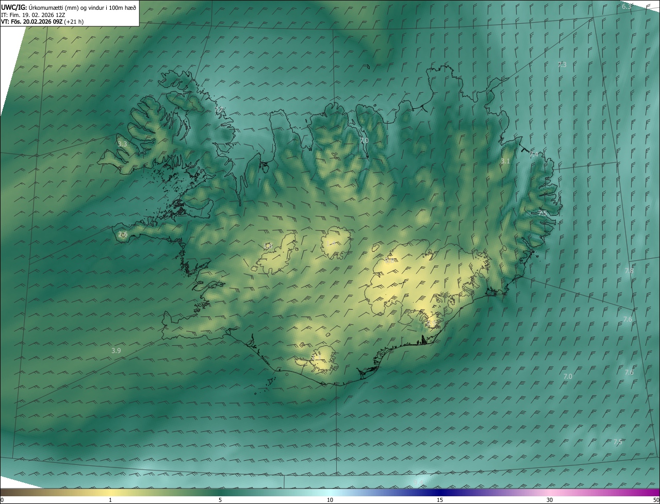The image size is (660, 504).
Task: Click the 7.4 value on the northeast coast
Action: coord(534,154)
